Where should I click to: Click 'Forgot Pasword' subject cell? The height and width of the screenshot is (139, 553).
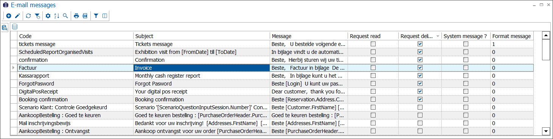coord(202,84)
